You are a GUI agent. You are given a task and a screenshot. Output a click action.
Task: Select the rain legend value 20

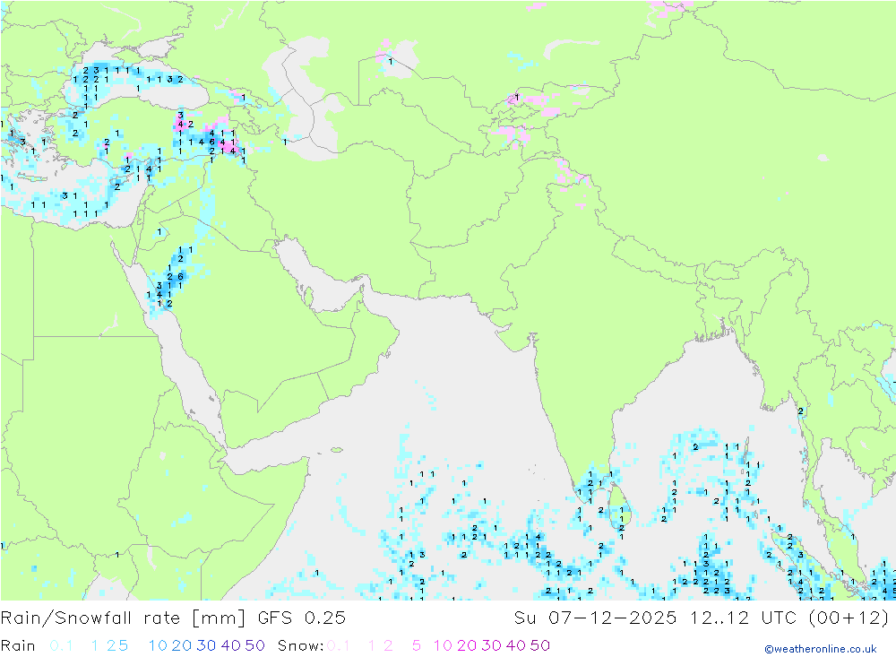pos(182,645)
